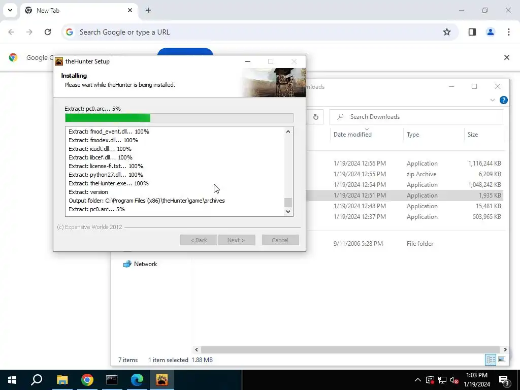Select the 1,048,242 KB Application row

tap(405, 185)
